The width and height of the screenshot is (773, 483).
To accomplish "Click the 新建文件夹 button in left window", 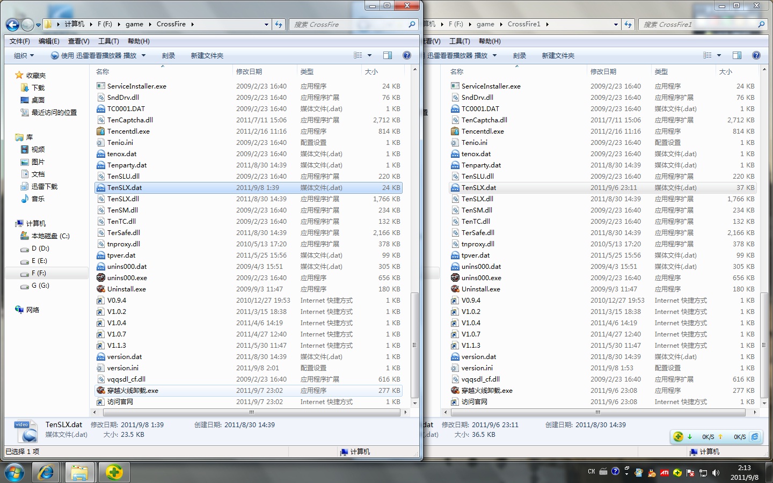I will (x=207, y=55).
